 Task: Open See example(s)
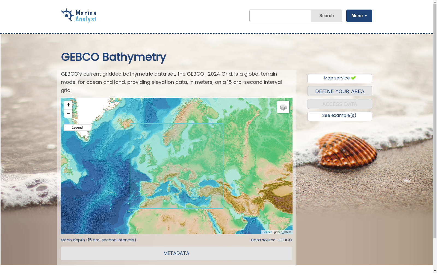tap(339, 116)
